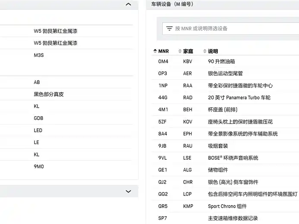299x224 pixels.
Task: Sort table by 家庭 column
Action: (x=186, y=51)
